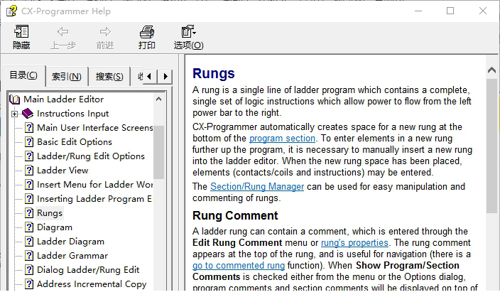The height and width of the screenshot is (302, 500).
Task: Click the 'Rung Comment' subheading
Action: click(235, 215)
